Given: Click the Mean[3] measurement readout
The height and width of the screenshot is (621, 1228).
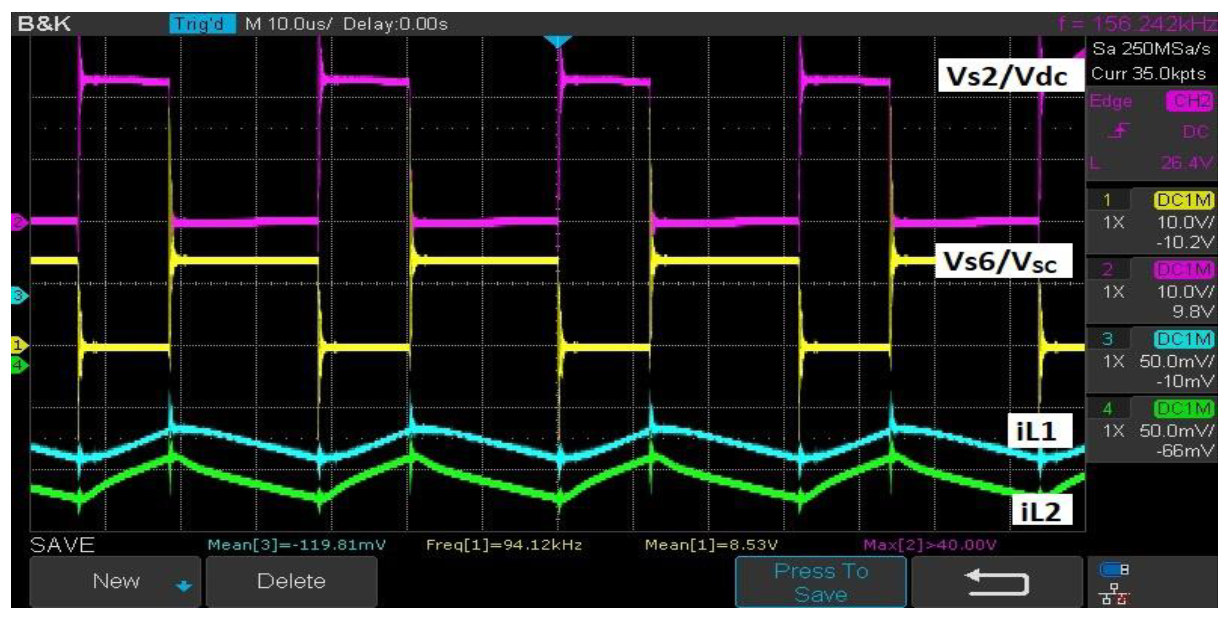Looking at the screenshot, I should pyautogui.click(x=296, y=545).
